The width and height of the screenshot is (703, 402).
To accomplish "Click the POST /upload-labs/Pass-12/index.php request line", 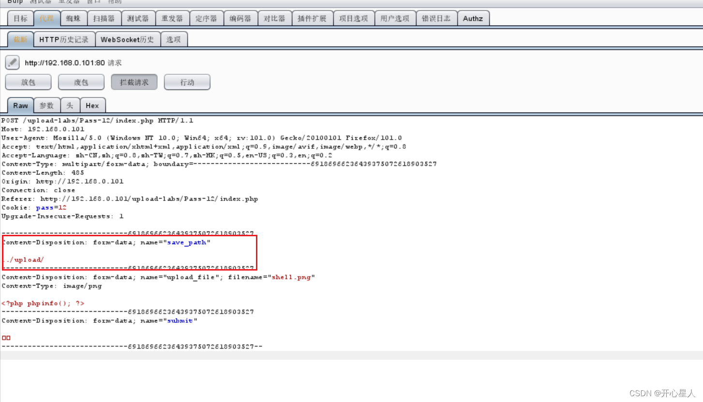I will (x=97, y=120).
